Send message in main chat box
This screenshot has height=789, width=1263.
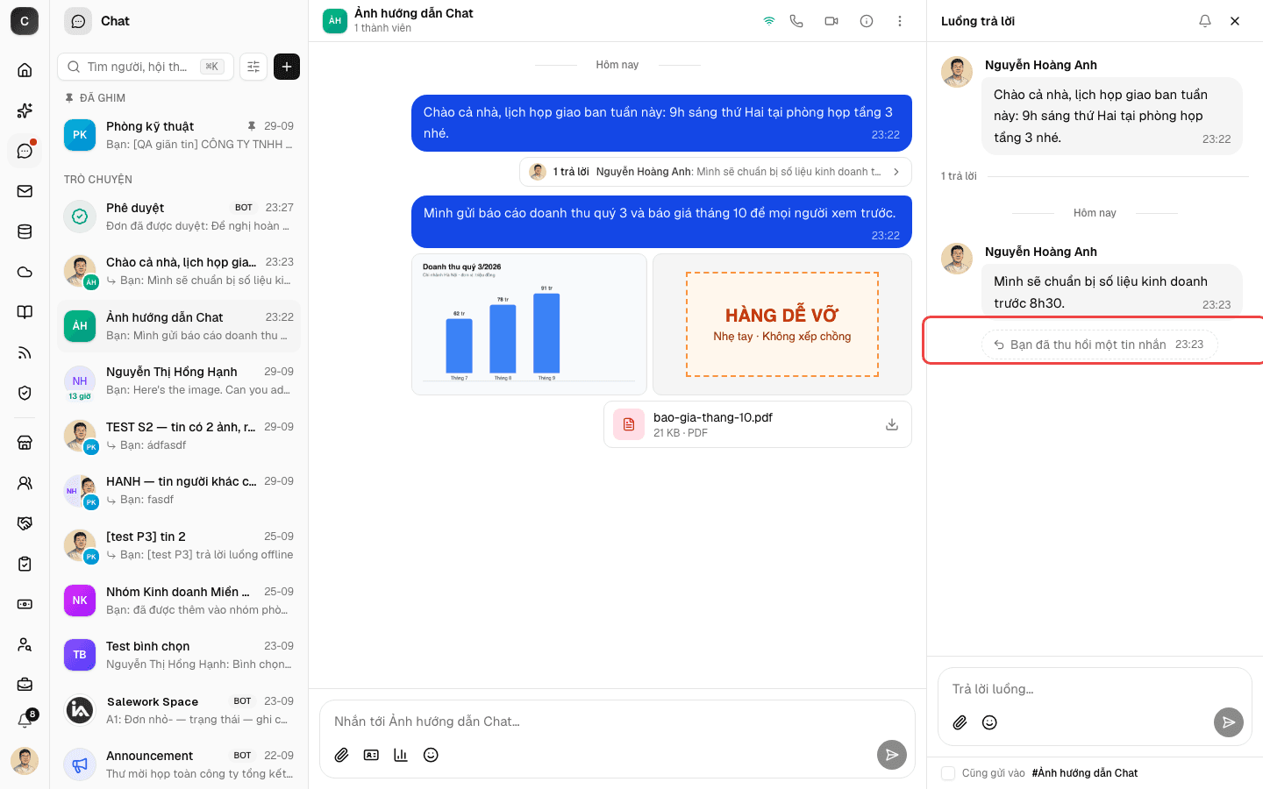tap(892, 755)
